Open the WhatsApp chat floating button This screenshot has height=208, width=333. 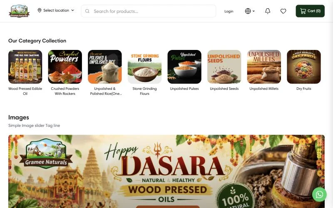pyautogui.click(x=319, y=194)
